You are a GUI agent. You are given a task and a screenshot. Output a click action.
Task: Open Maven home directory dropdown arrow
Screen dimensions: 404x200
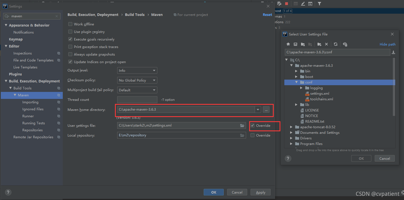click(x=258, y=109)
